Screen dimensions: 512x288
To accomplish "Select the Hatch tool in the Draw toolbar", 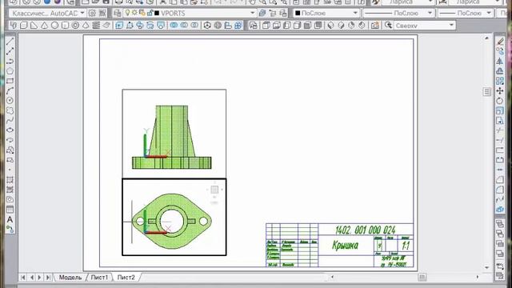I will [10, 180].
